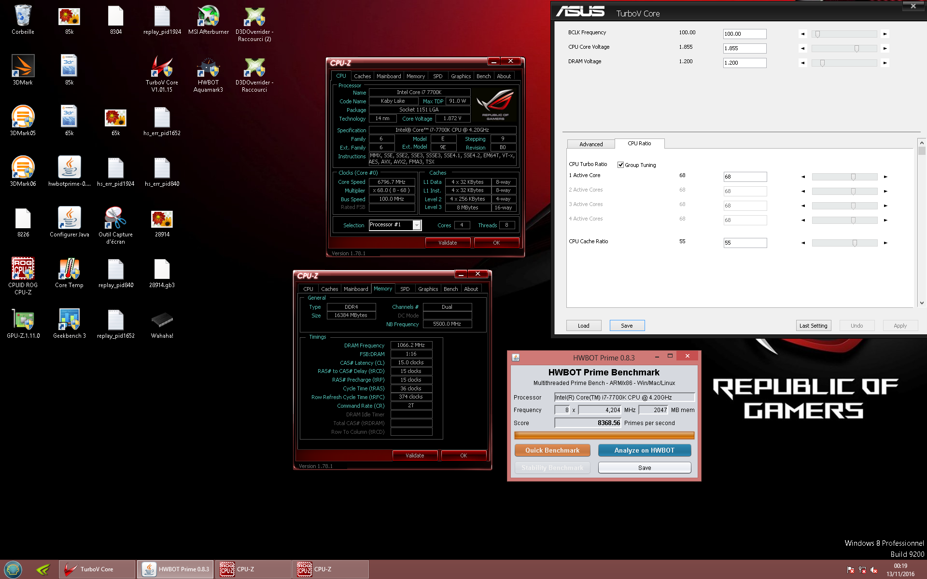Switch to SPD tab in lower CPU-Z
This screenshot has width=927, height=579.
[x=405, y=289]
